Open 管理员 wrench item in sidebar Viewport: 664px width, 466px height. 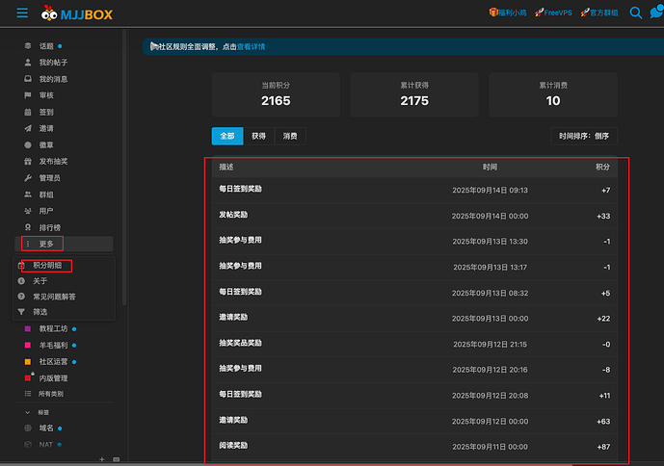tap(49, 178)
